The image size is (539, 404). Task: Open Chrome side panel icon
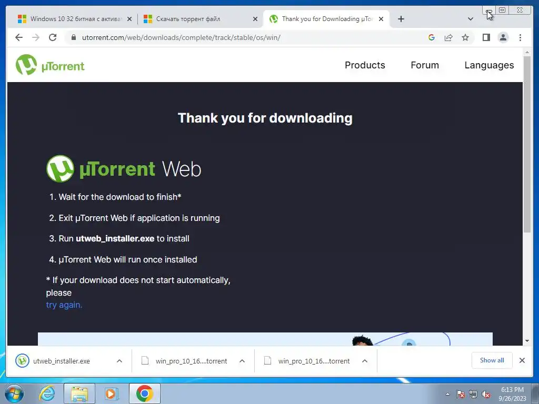coord(486,37)
